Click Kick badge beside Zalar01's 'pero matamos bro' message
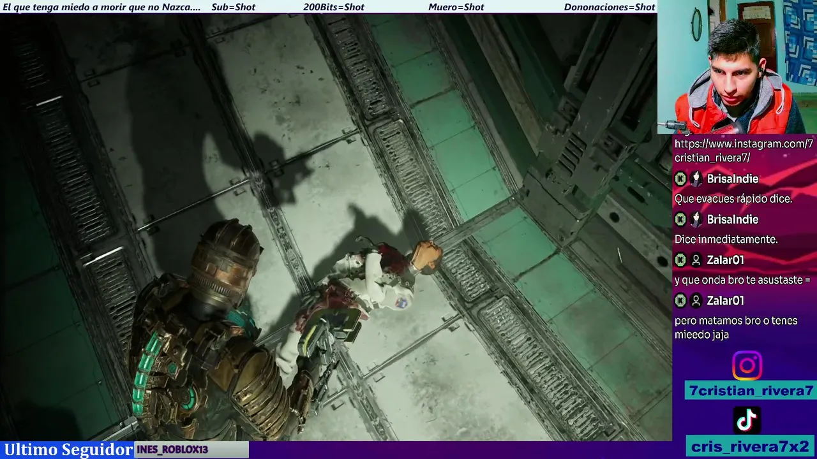Image resolution: width=817 pixels, height=459 pixels. coord(680,300)
